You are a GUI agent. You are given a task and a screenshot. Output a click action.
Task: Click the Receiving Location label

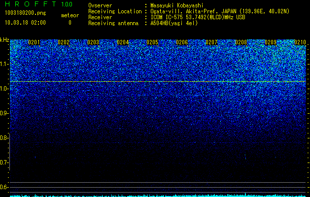click(115, 11)
